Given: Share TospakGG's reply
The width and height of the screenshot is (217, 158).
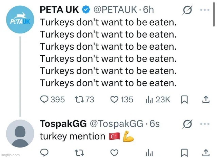Looking at the screenshot, I should coord(205,153).
